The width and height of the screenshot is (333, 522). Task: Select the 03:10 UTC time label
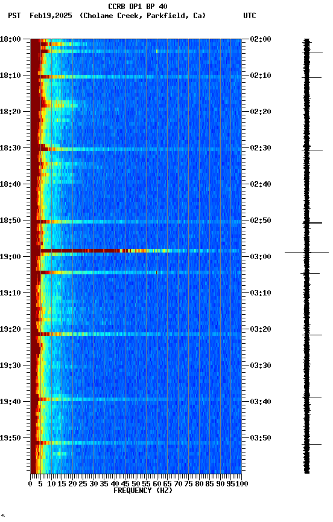coord(261,293)
